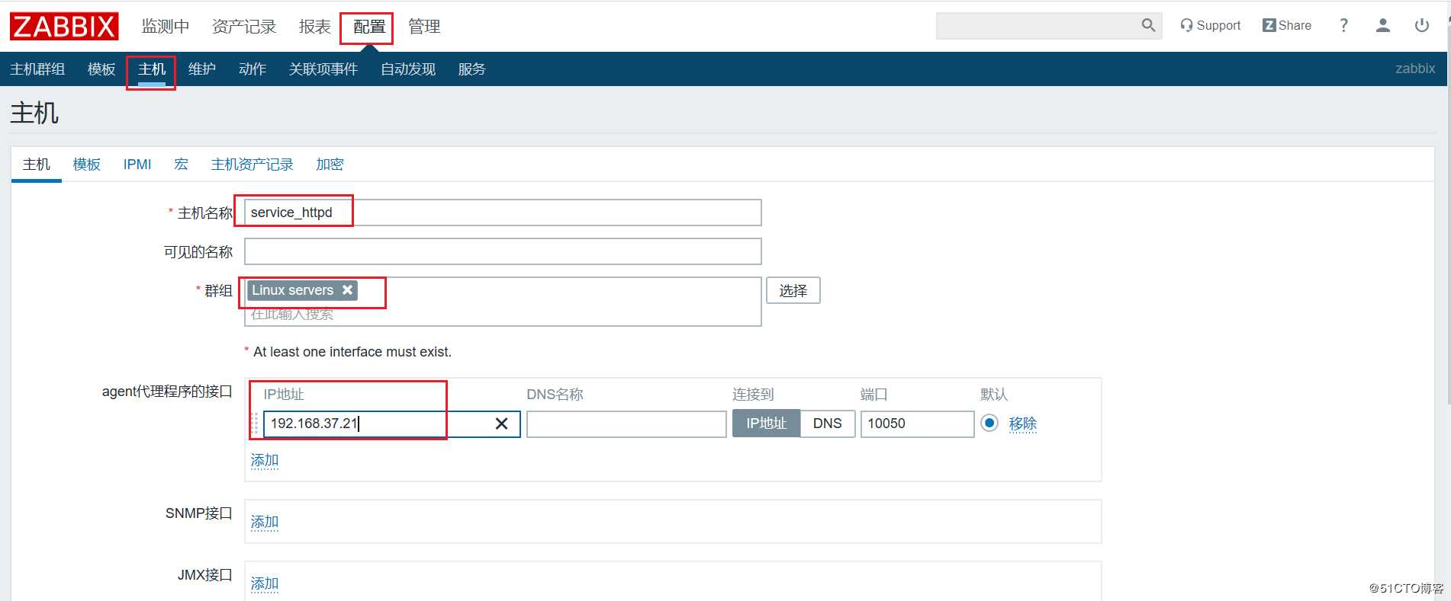
Task: Go to 维护 submenu
Action: (x=202, y=69)
